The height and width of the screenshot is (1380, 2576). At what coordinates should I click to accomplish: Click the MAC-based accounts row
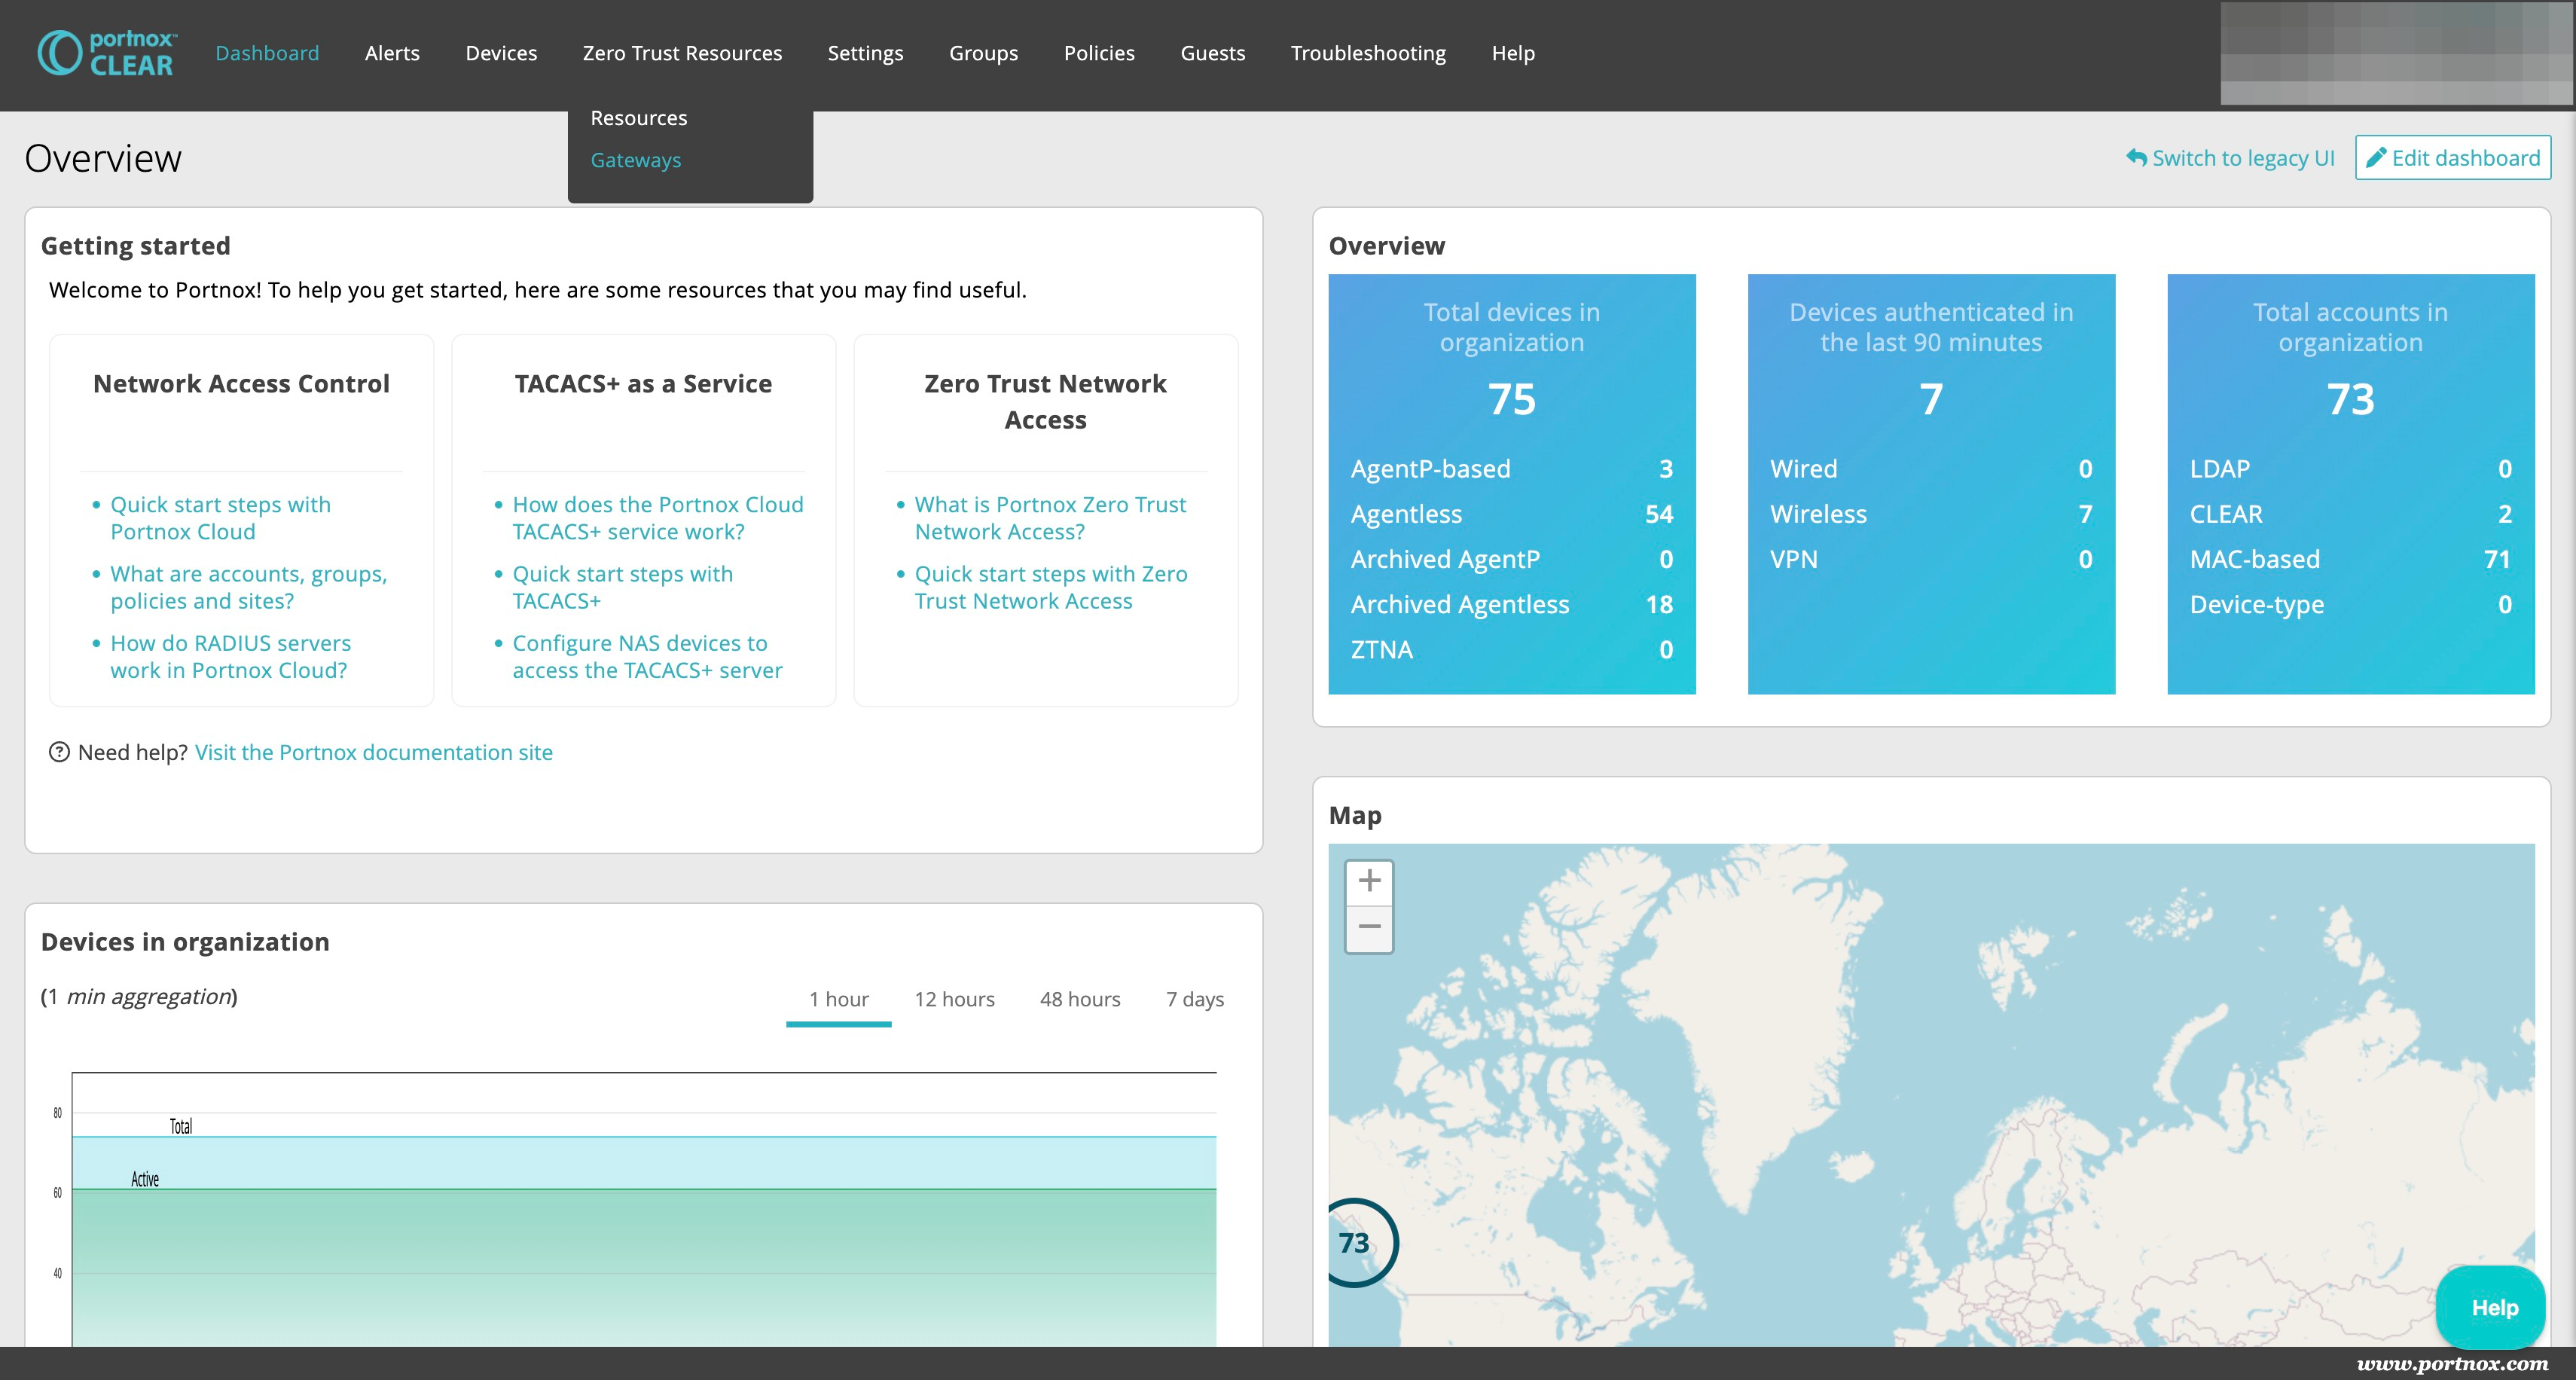[x=2350, y=559]
